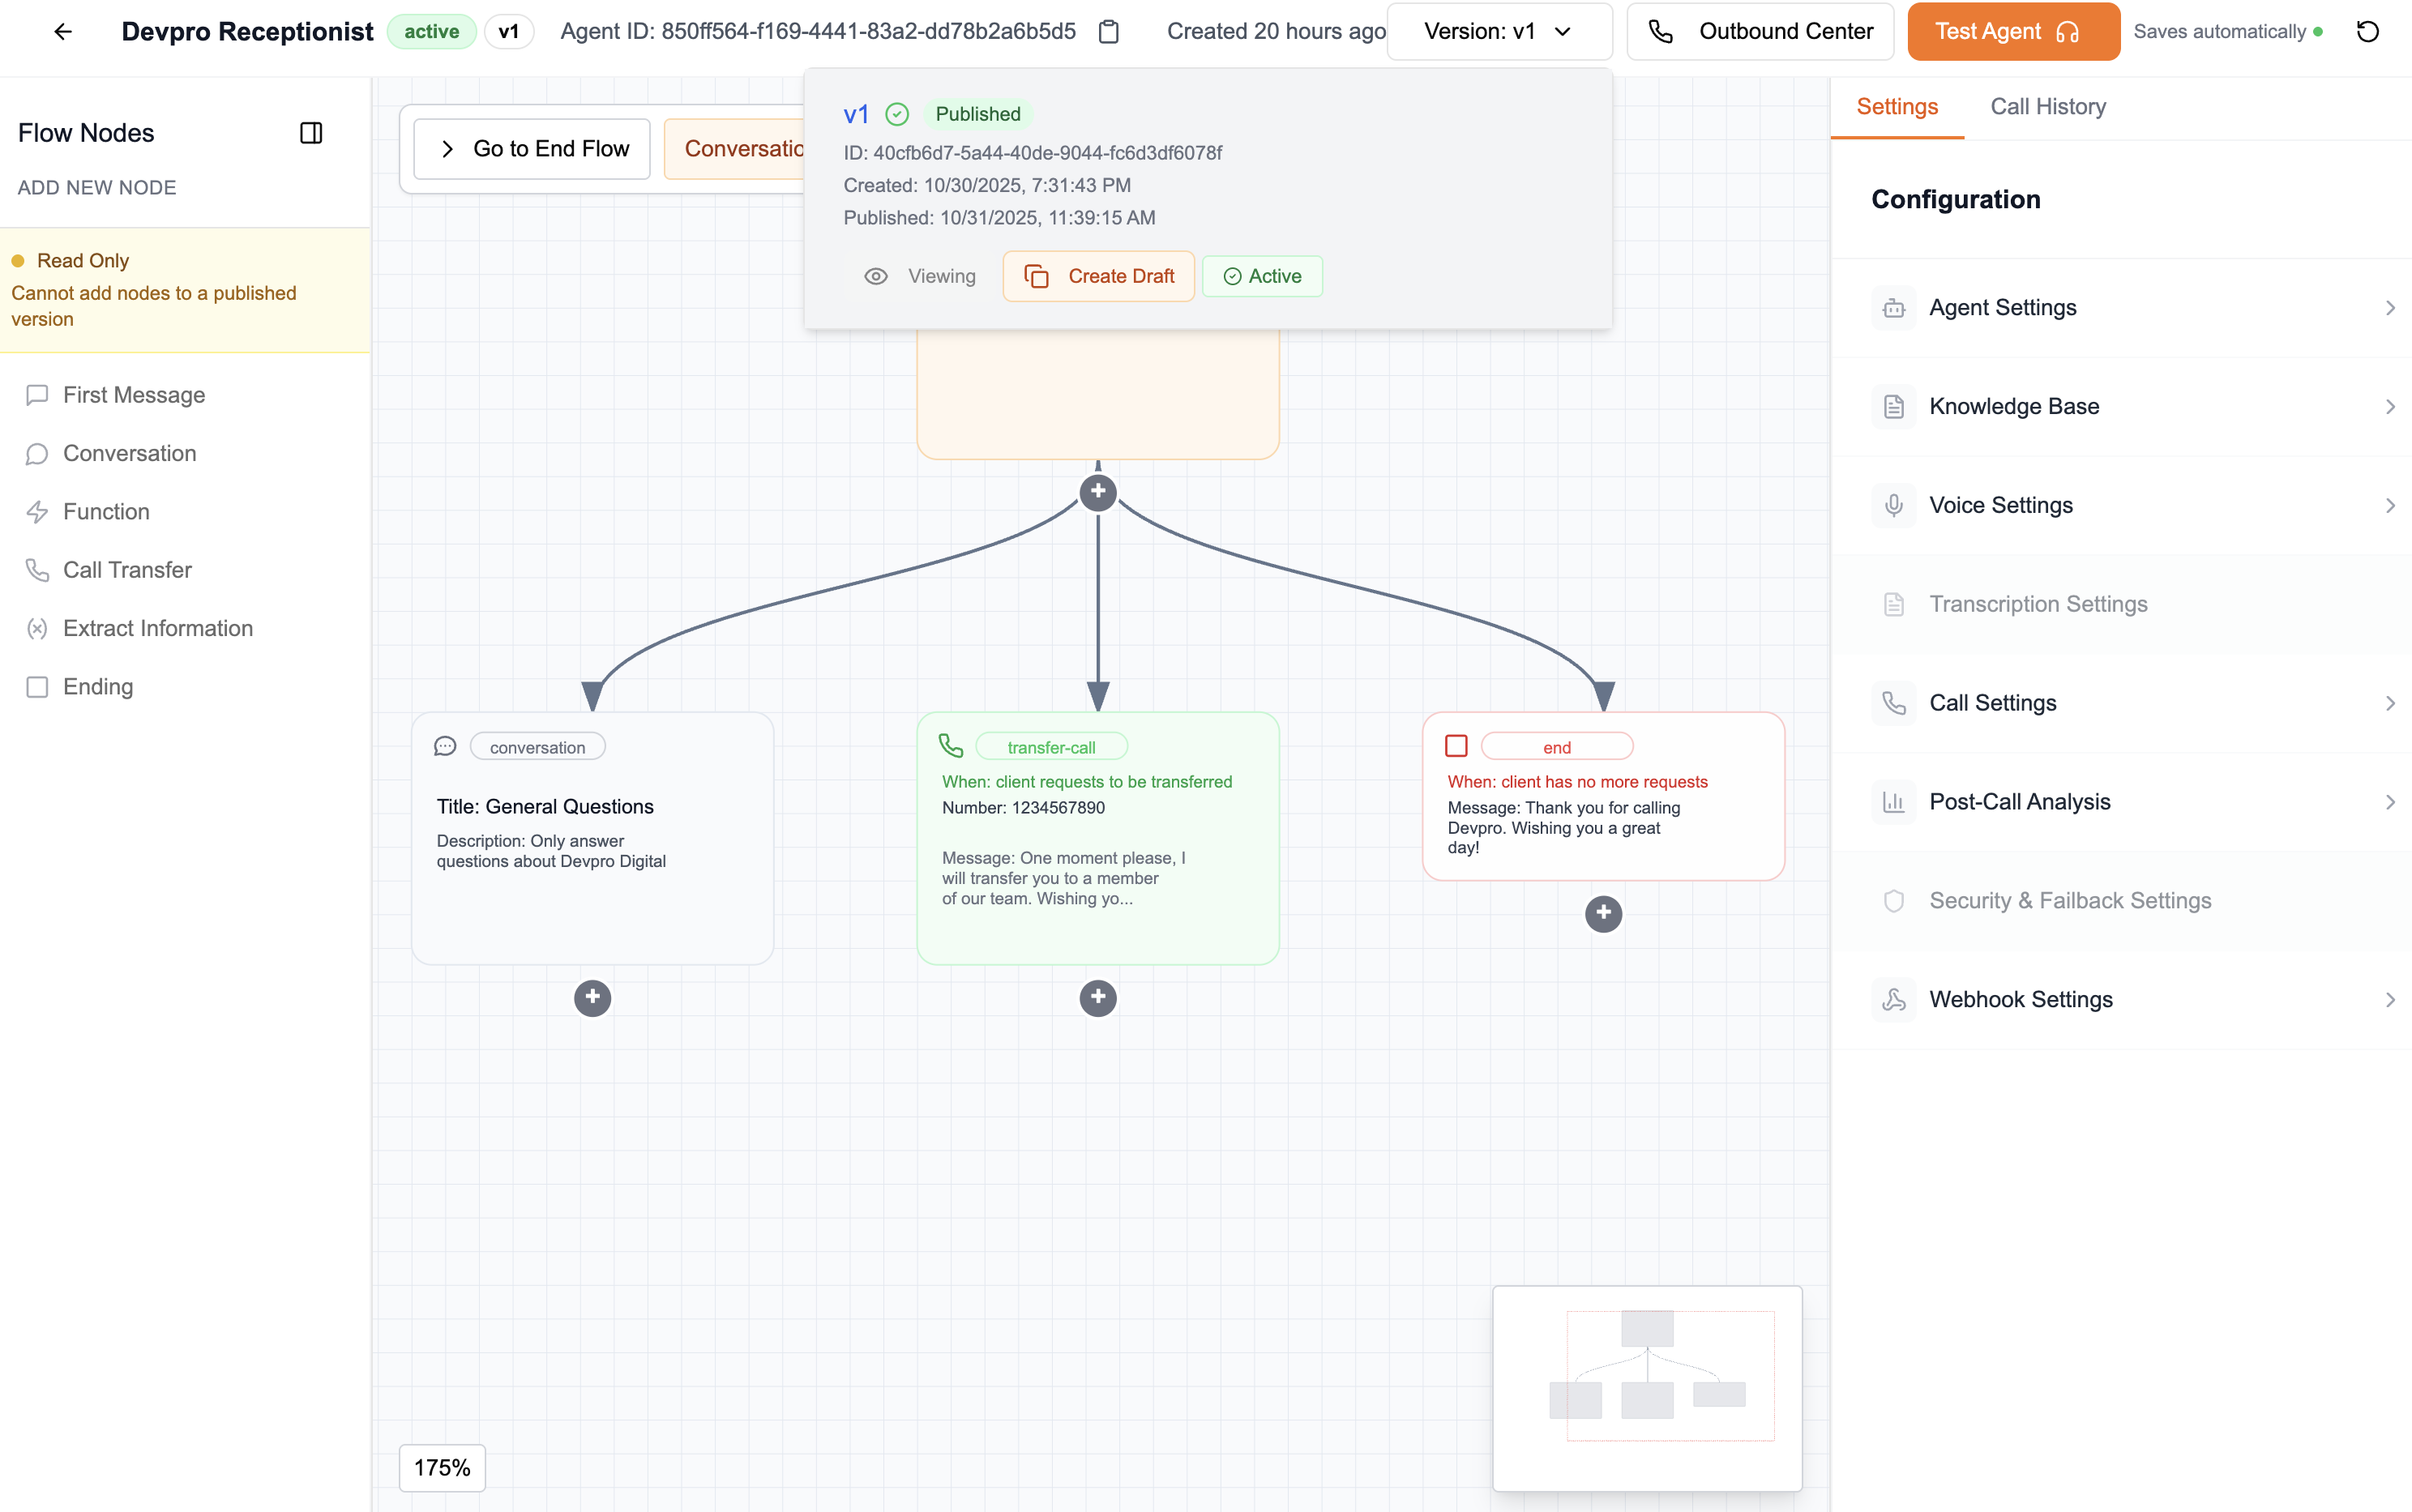Toggle the Active version button
The height and width of the screenshot is (1512, 2412).
[x=1262, y=276]
